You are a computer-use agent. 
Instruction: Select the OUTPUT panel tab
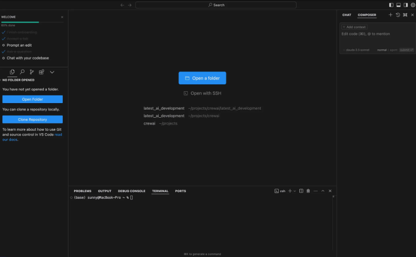click(104, 191)
